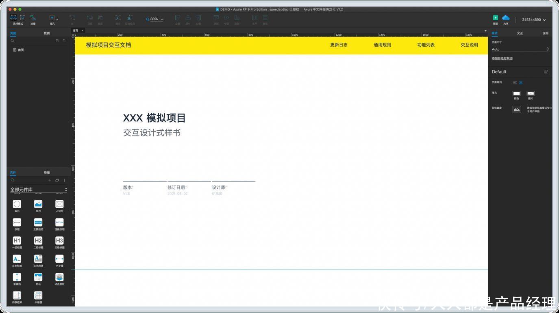Switch to the 母版 masters tab
559x313 pixels.
coord(47,173)
